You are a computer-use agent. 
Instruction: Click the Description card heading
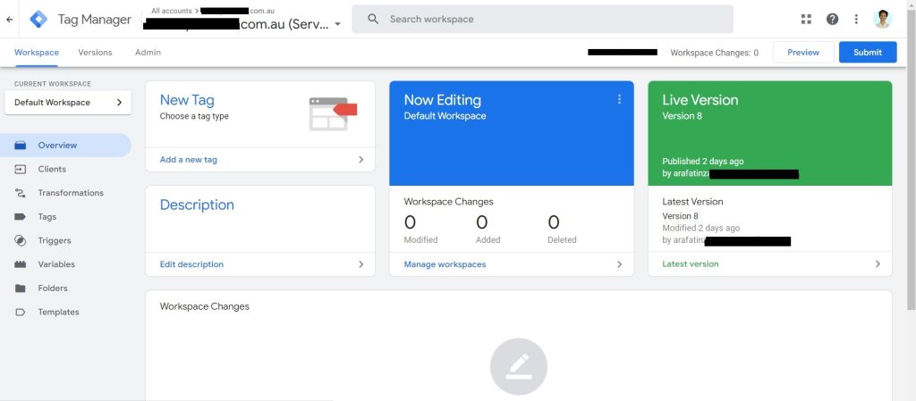pyautogui.click(x=197, y=205)
